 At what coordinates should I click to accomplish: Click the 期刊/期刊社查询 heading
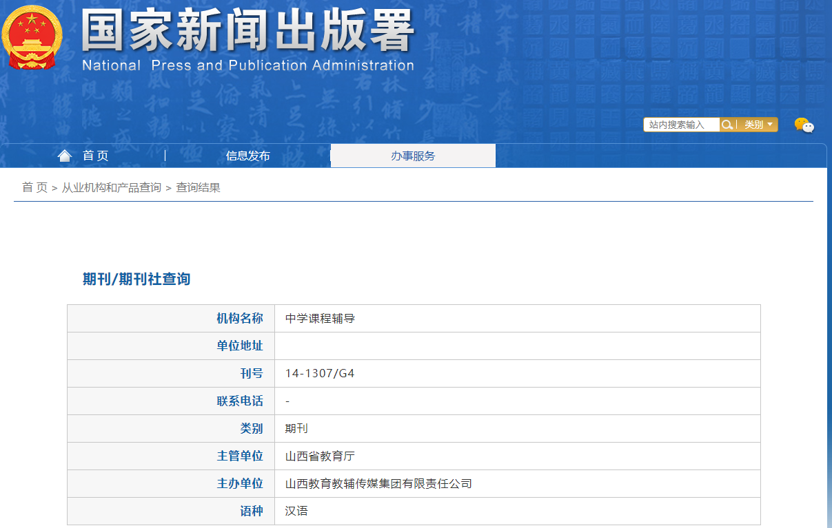136,279
